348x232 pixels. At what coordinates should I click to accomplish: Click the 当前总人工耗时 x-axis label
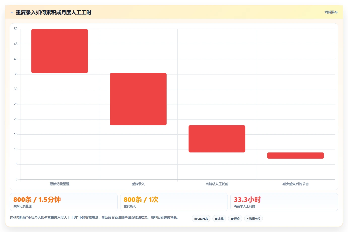217,184
